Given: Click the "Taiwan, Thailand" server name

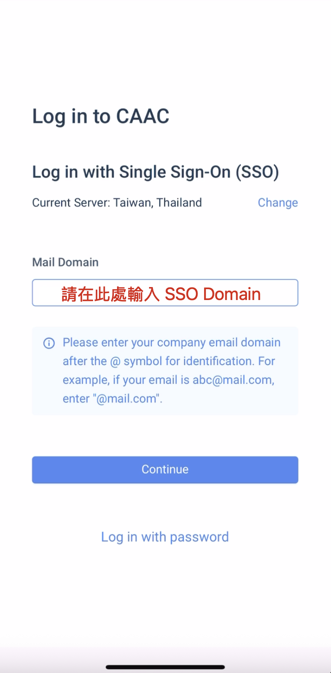Looking at the screenshot, I should coord(158,203).
